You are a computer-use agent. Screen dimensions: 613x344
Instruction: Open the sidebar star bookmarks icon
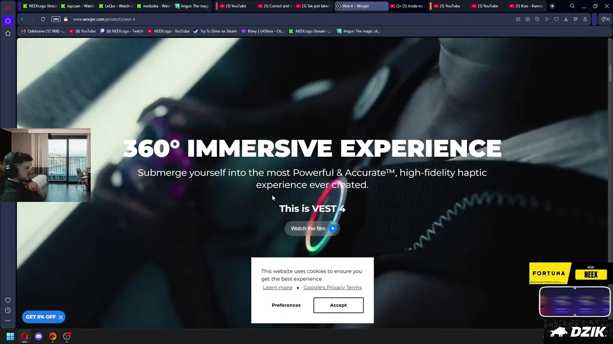click(x=8, y=33)
